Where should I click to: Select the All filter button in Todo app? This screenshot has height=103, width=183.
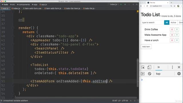point(167,22)
